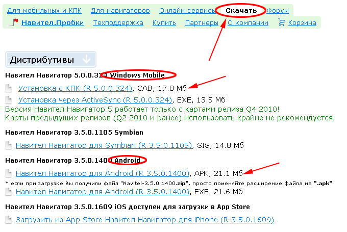Click file icon beside Symbian download link
The height and width of the screenshot is (232, 347).
[8, 146]
